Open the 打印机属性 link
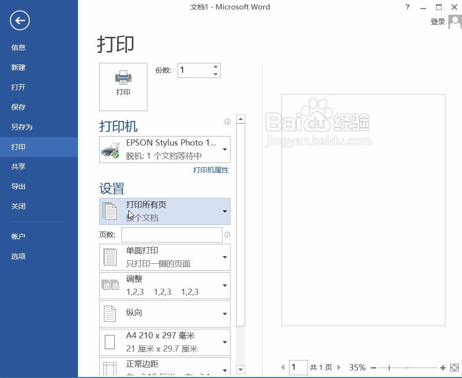Screen dimensions: 462x378 click(211, 170)
